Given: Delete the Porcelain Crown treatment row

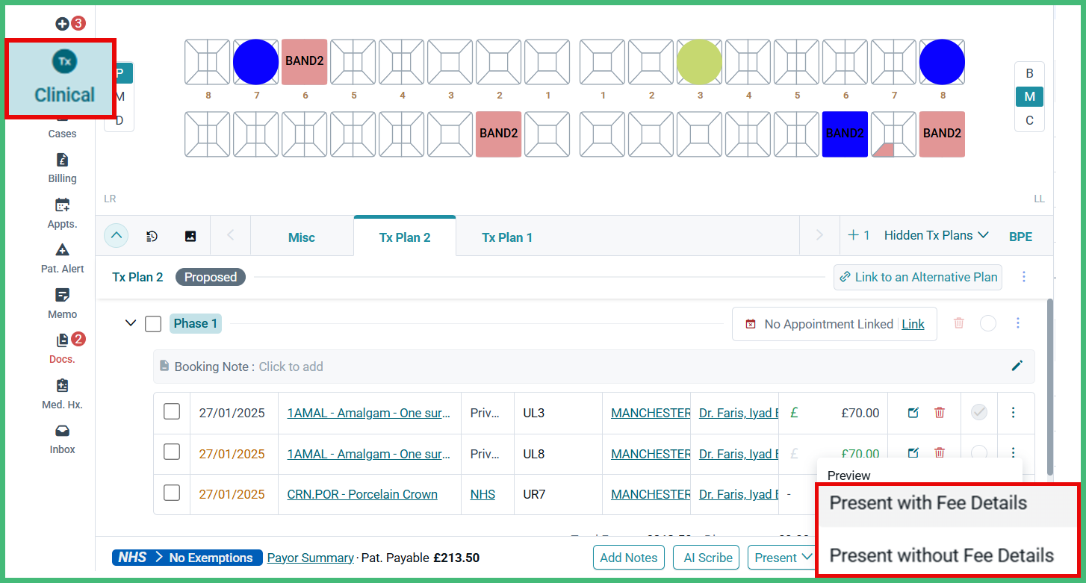Looking at the screenshot, I should coord(940,494).
